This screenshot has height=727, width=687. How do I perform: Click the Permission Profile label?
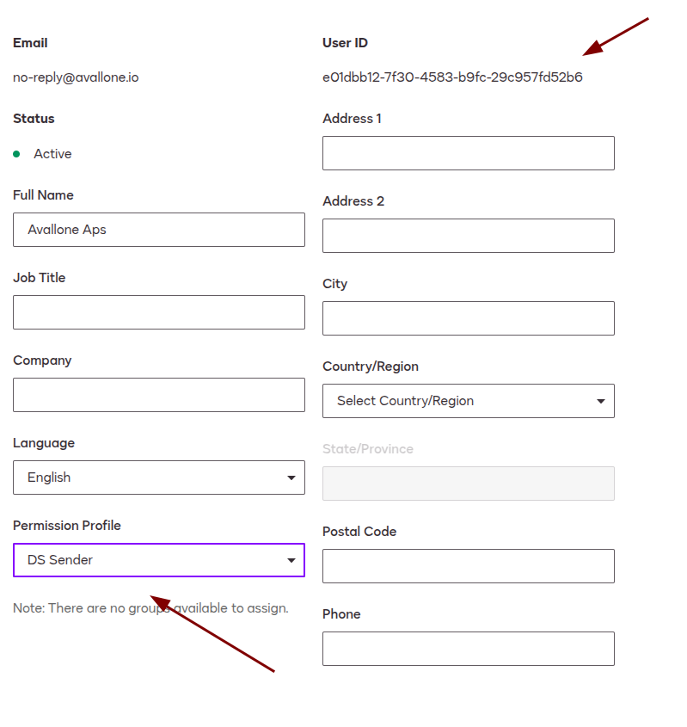(x=67, y=526)
